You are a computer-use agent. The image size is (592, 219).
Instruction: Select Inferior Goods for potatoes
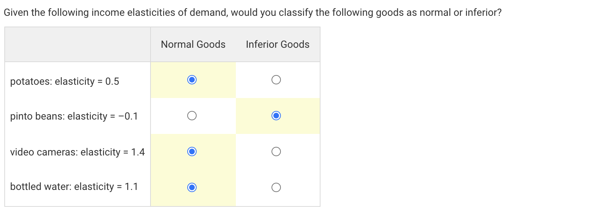[276, 80]
